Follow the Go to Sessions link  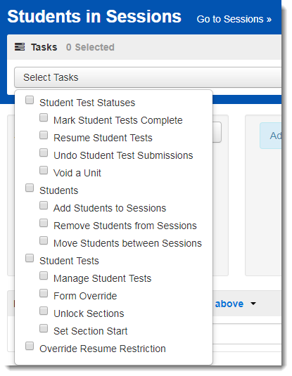(x=234, y=19)
